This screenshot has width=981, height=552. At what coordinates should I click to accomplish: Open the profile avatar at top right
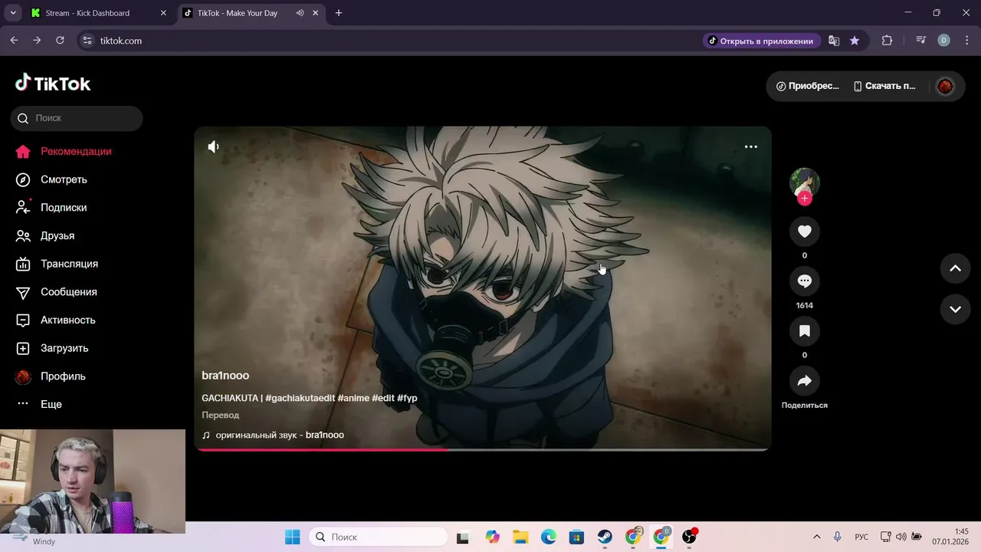tap(945, 86)
